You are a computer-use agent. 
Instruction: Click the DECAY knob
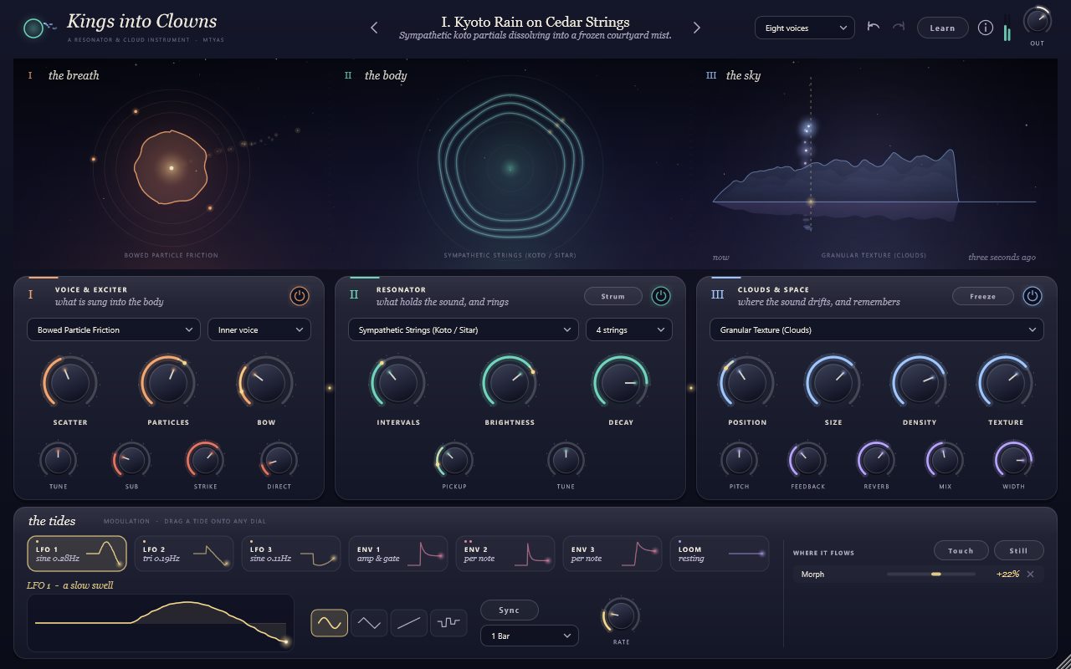tap(621, 383)
